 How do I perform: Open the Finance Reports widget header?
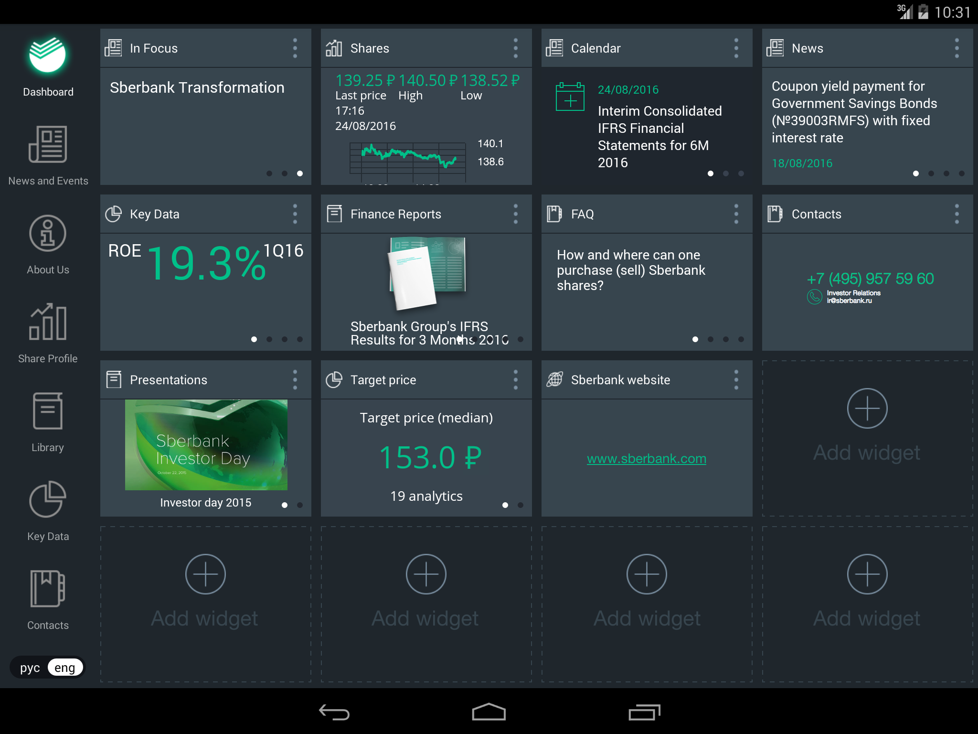(395, 214)
